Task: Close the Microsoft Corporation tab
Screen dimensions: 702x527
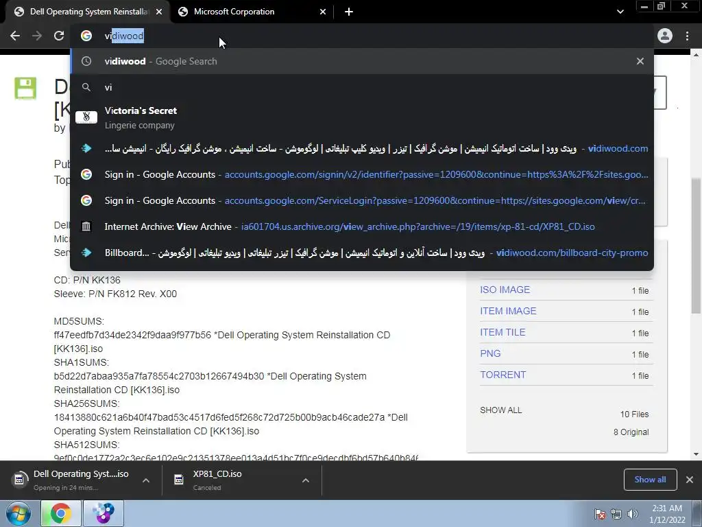Action: tap(323, 12)
